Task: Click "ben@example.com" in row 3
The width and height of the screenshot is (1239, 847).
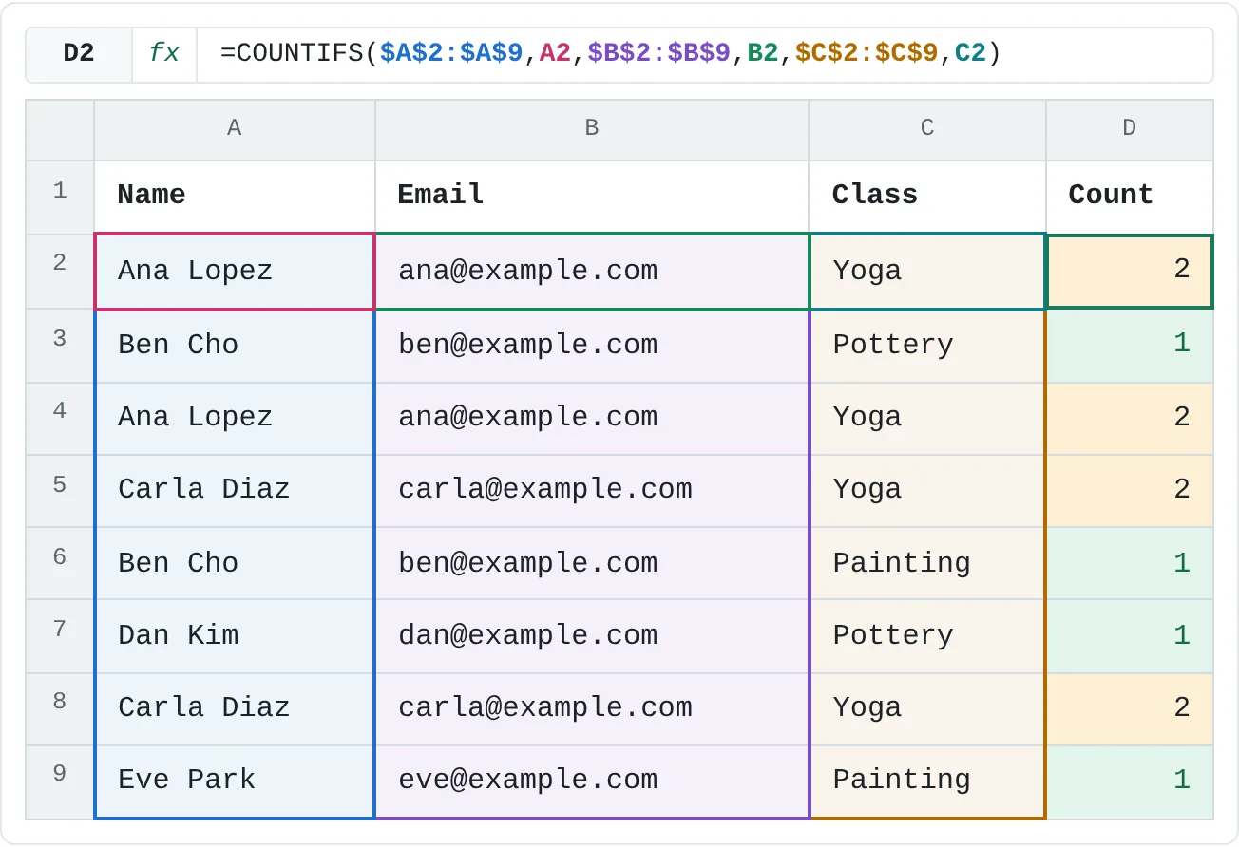Action: pos(592,345)
